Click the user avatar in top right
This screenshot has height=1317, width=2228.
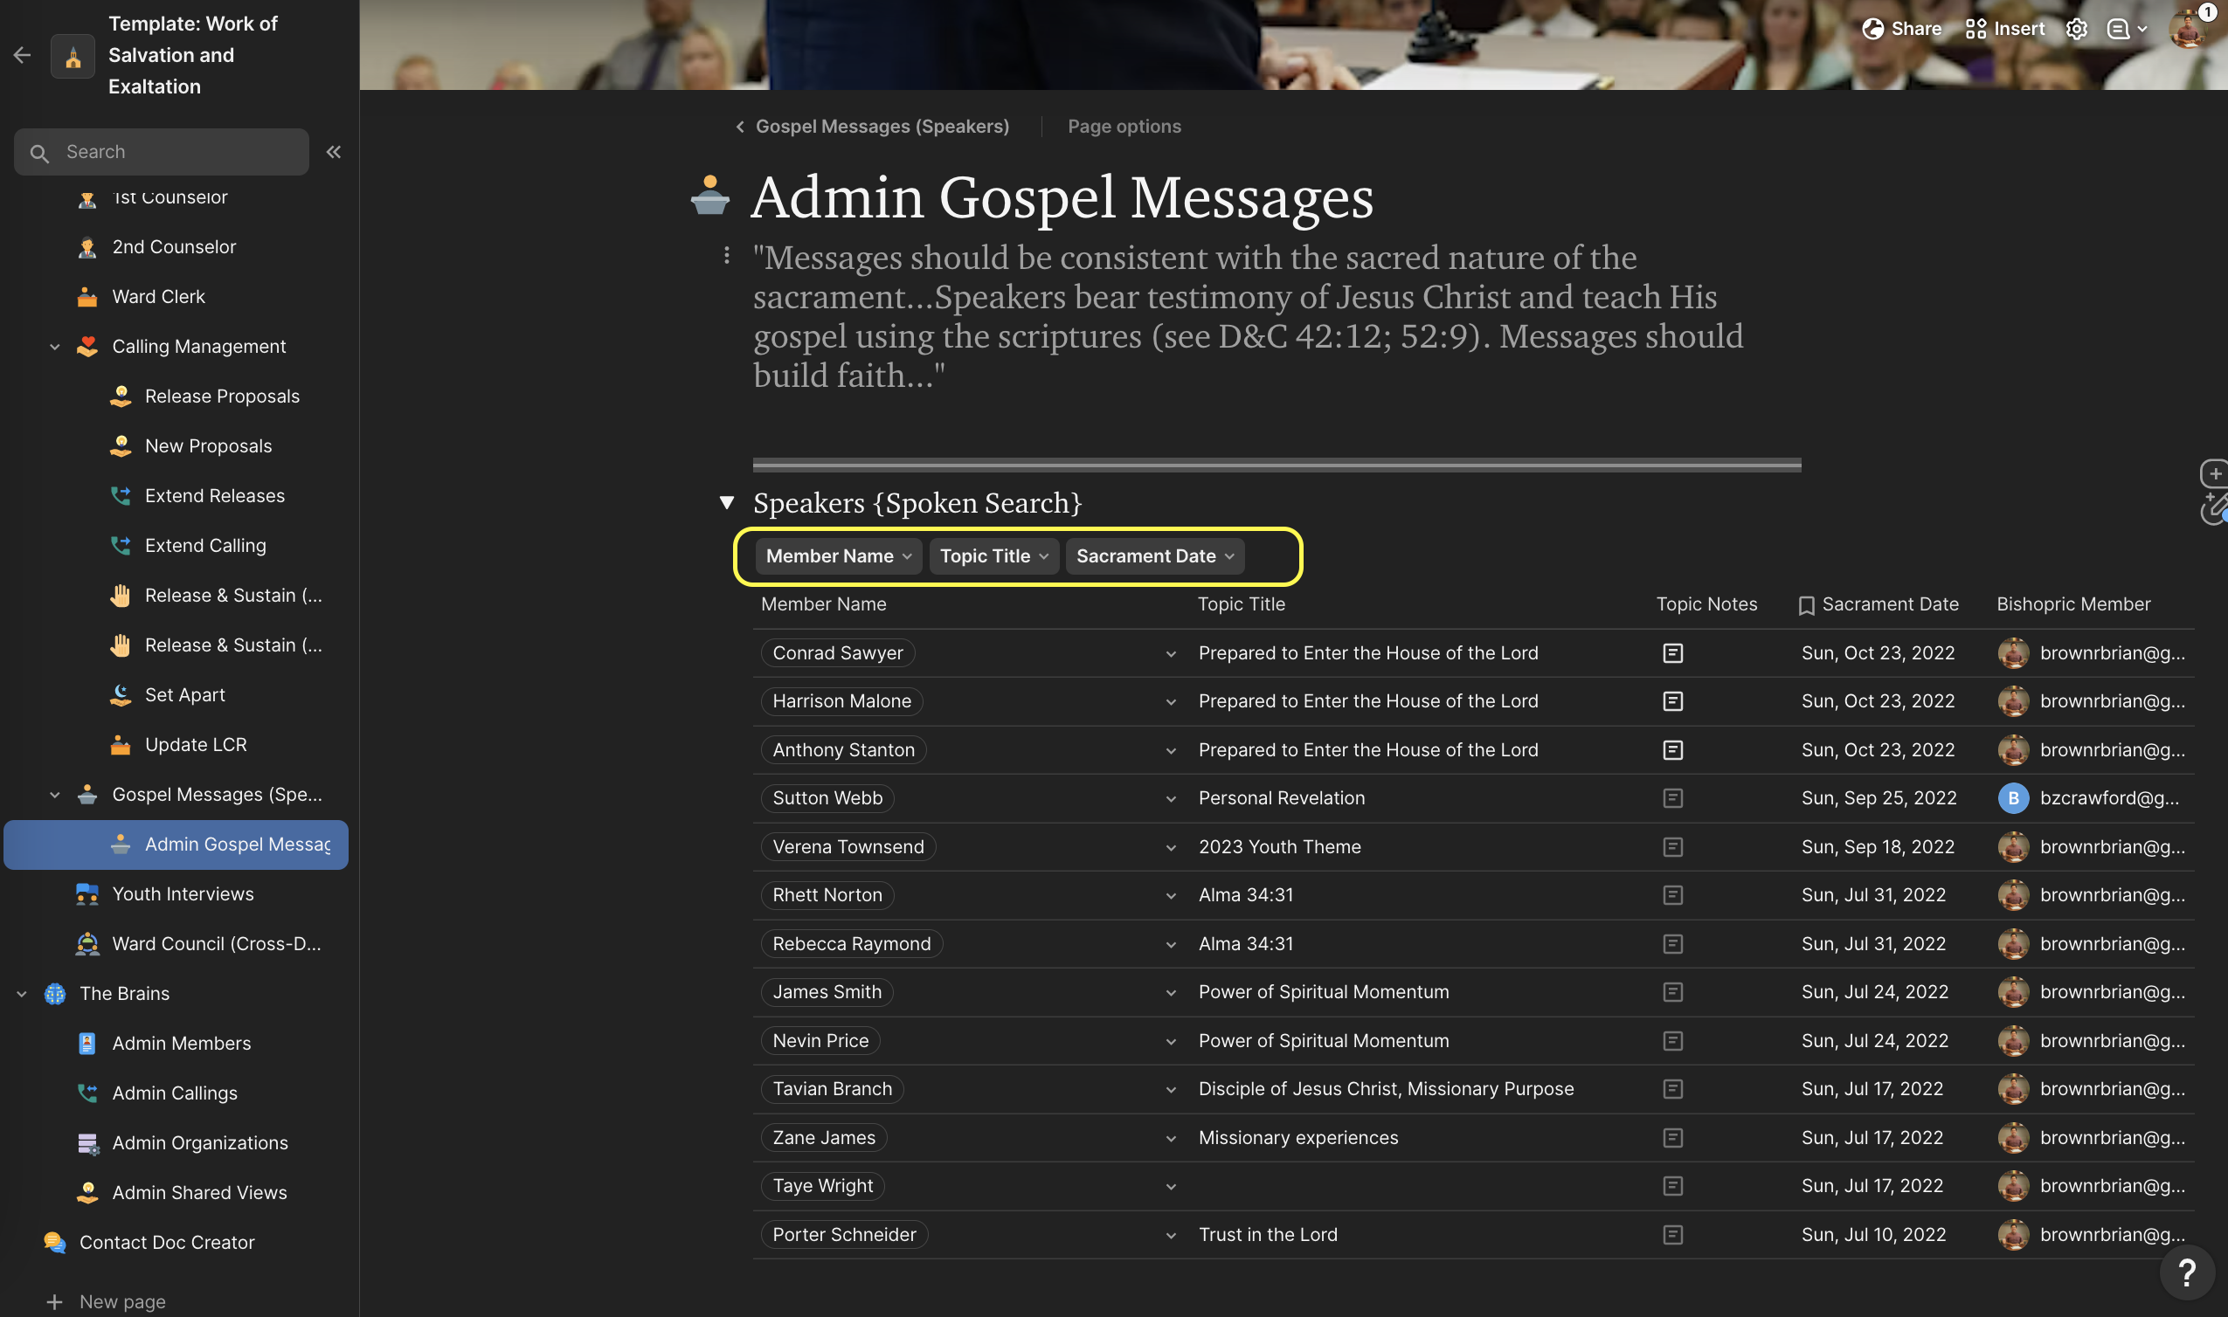(2186, 30)
